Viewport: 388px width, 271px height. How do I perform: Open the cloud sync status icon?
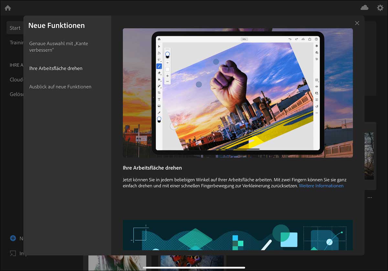(364, 8)
